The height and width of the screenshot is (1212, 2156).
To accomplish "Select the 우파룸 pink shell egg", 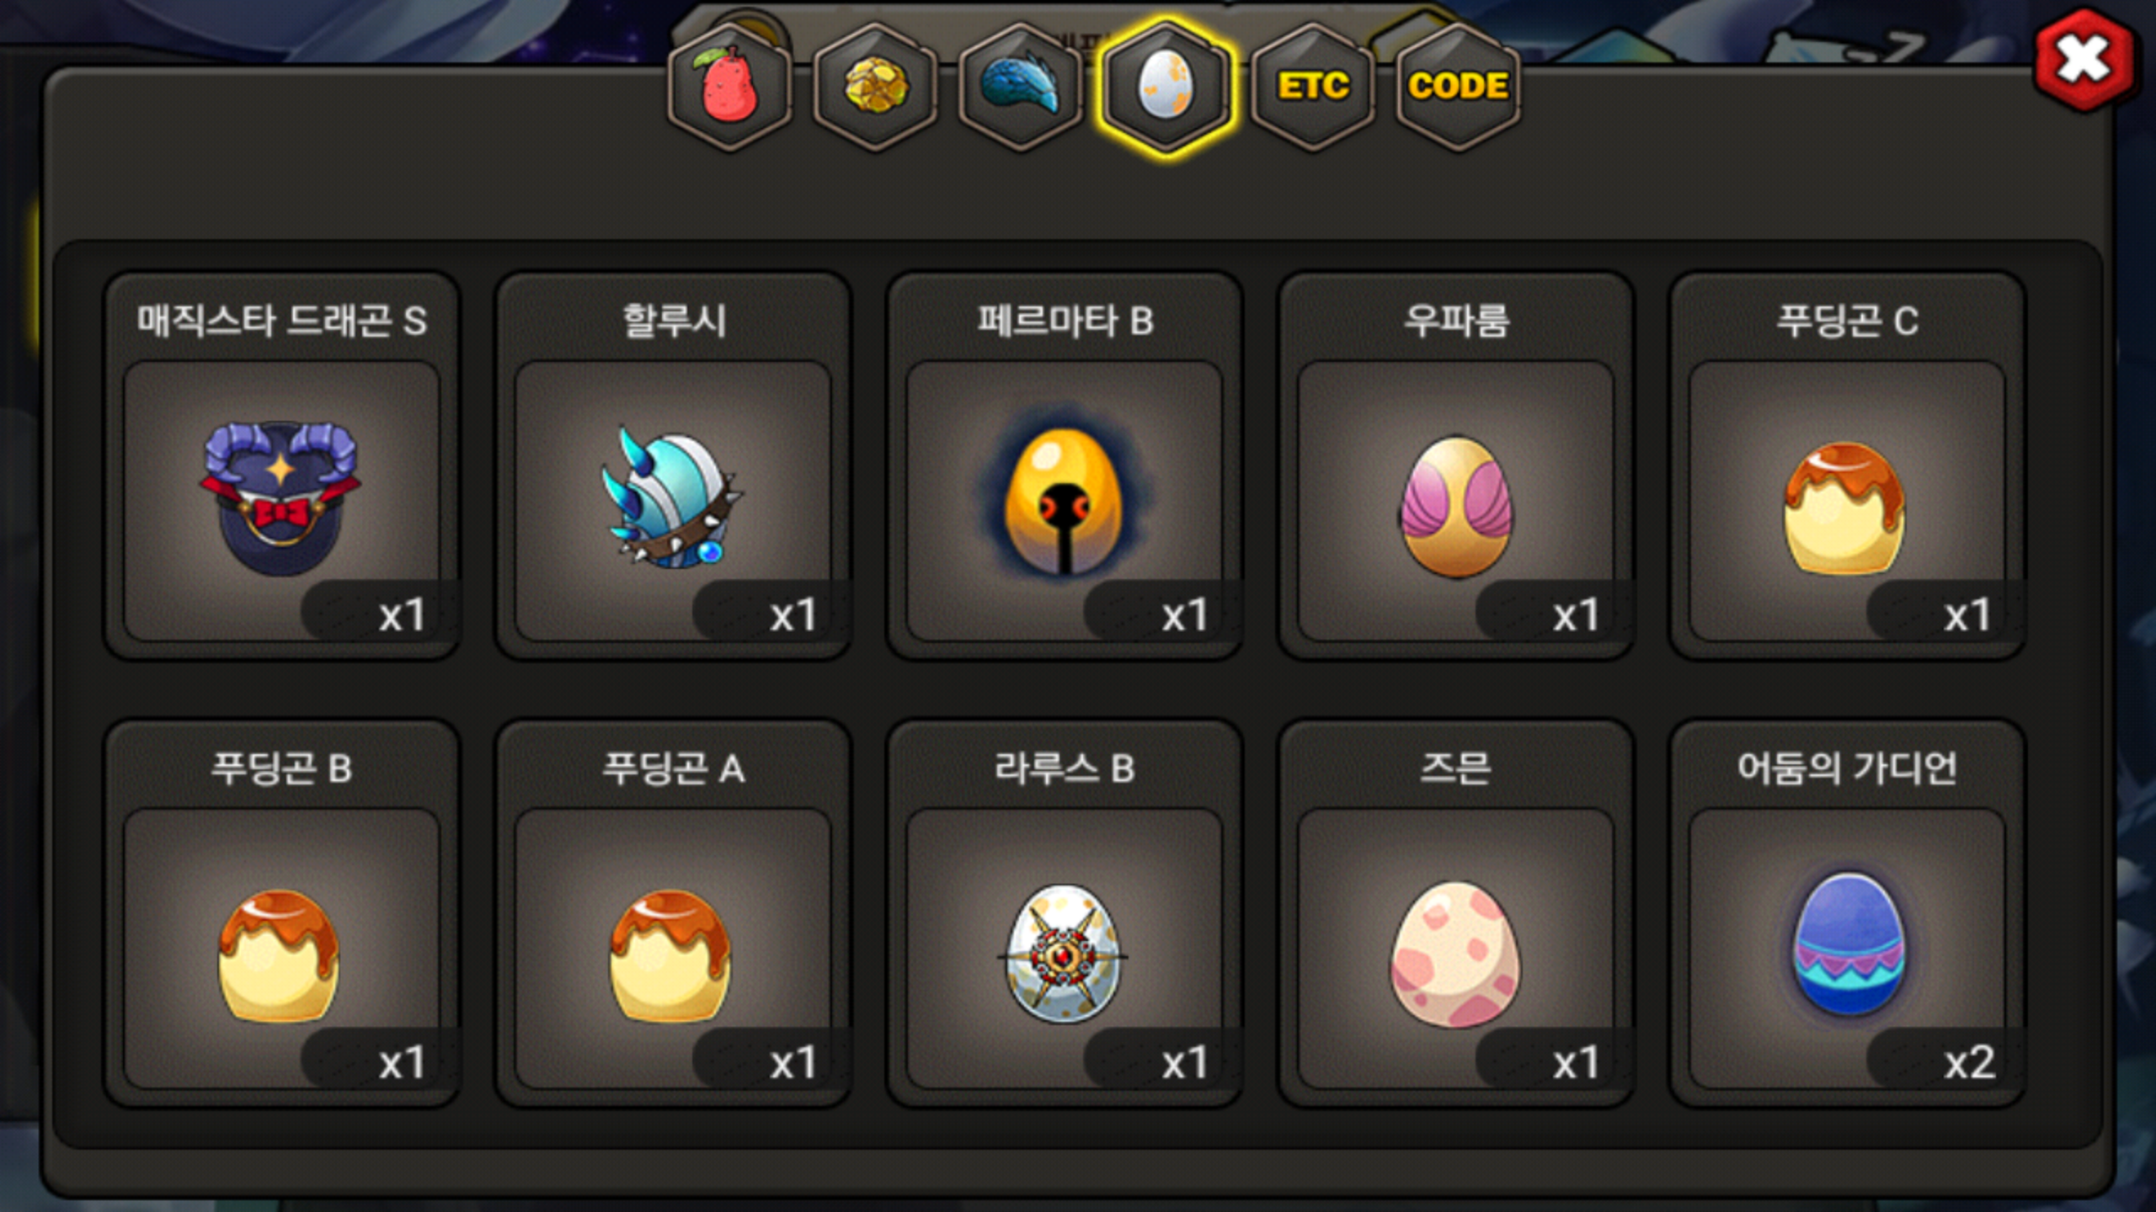I will coord(1456,501).
